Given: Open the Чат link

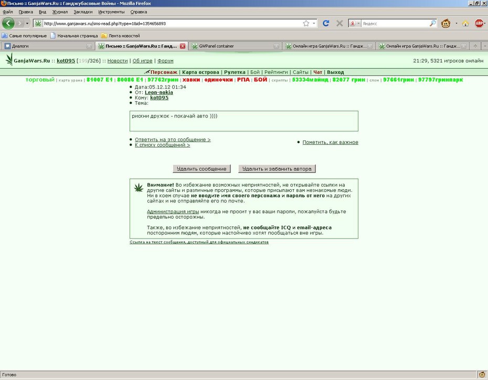Looking at the screenshot, I should coord(318,72).
